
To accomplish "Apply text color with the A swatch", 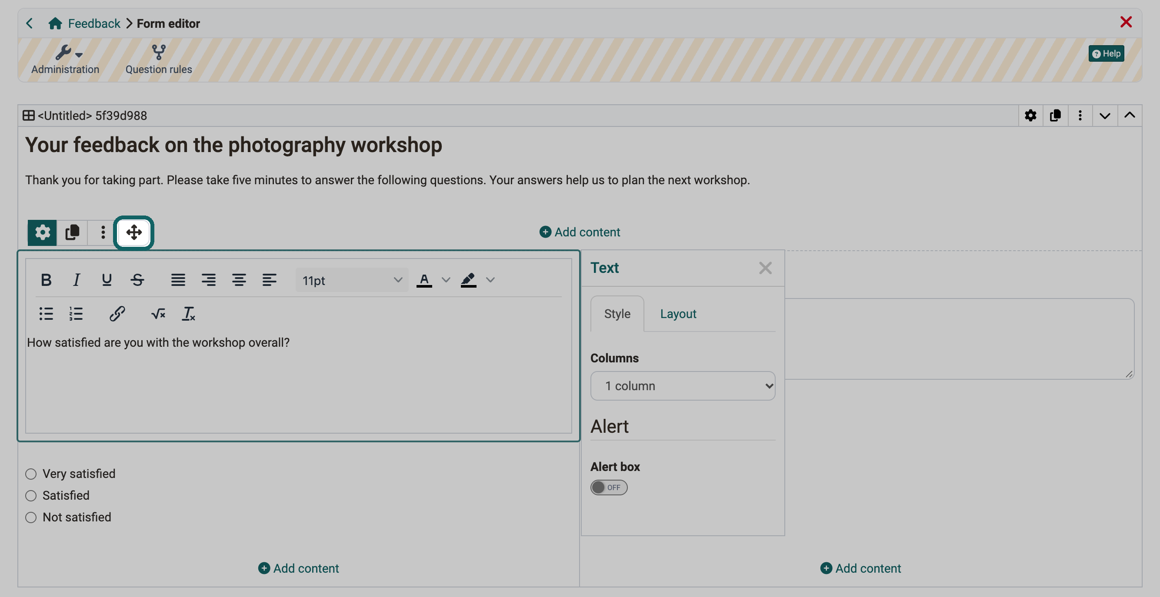I will tap(424, 280).
